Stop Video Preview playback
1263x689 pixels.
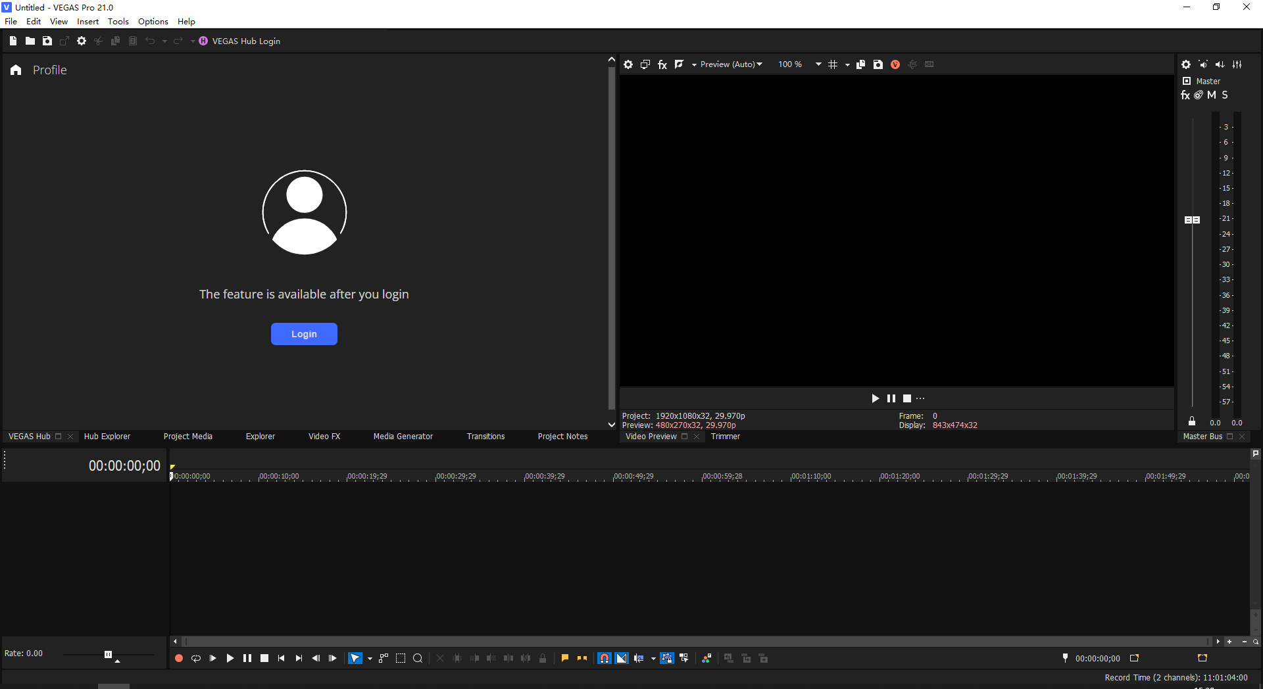click(x=907, y=398)
